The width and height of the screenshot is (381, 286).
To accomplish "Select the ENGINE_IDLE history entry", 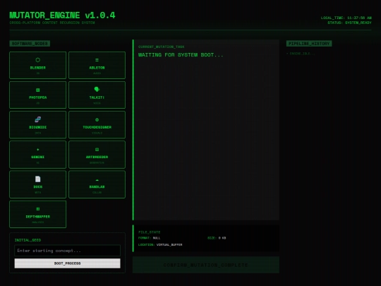I will 301,54.
